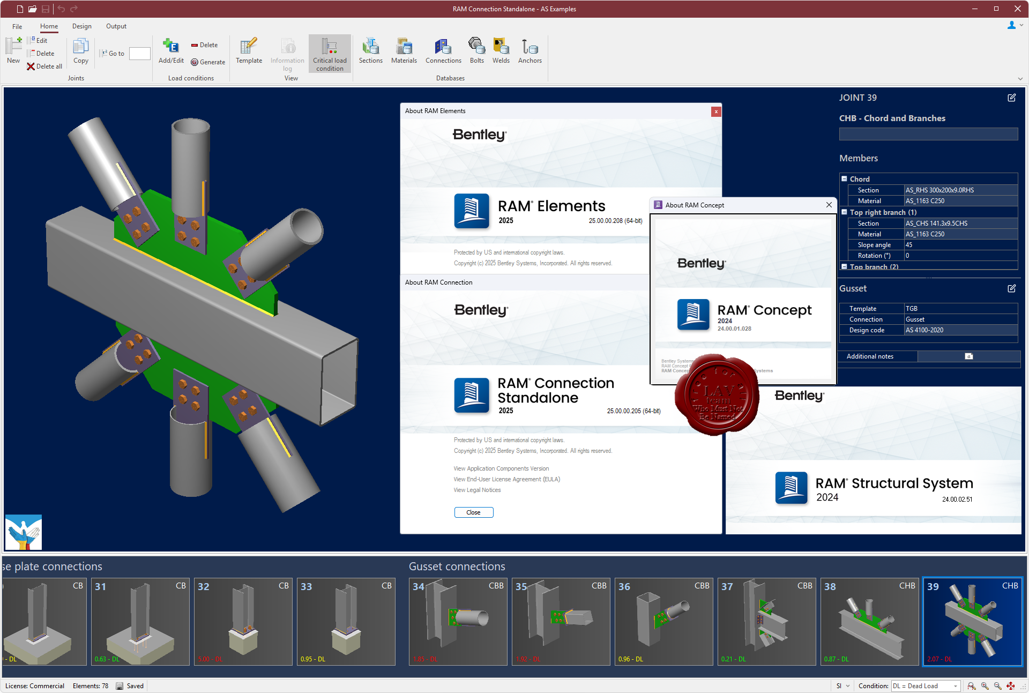Select the AS_CHS 141.3x9.5CHS section cell
Image resolution: width=1029 pixels, height=693 pixels.
coord(960,223)
